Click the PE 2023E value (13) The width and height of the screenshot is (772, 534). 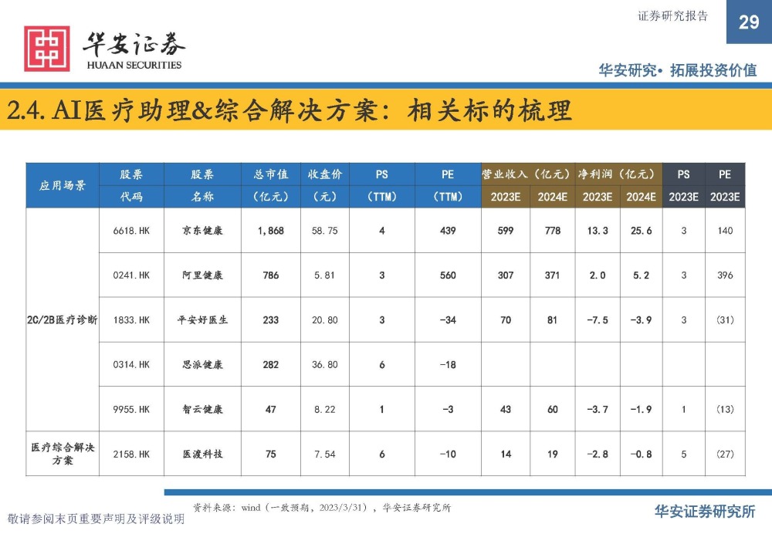(725, 410)
